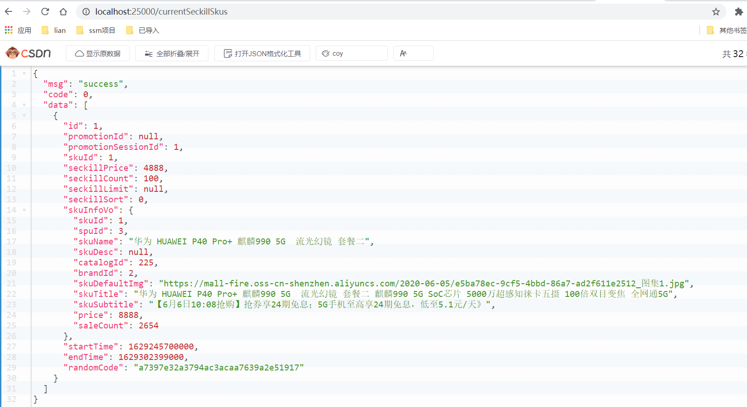Click the price value 8888

pyautogui.click(x=128, y=315)
